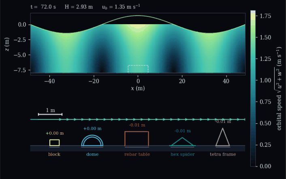Click the z-axis tick label '0.0'
This screenshot has height=179, width=286.
(x=22, y=25)
